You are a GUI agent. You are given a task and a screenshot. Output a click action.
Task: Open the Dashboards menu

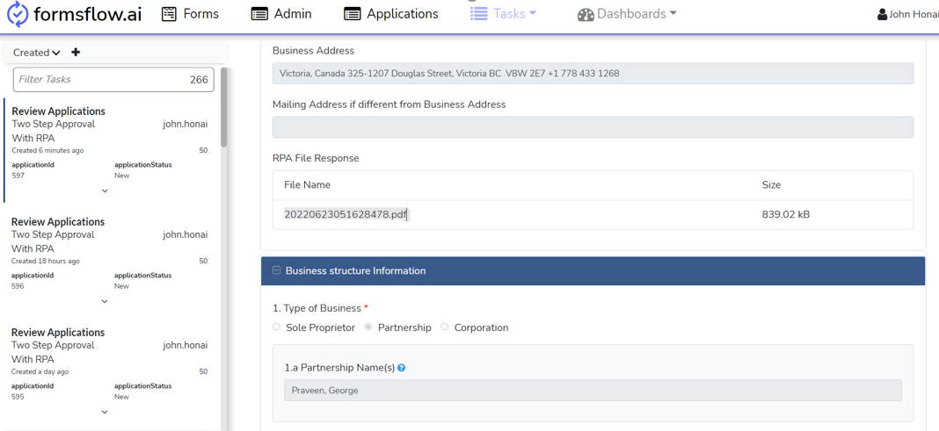[x=636, y=14]
